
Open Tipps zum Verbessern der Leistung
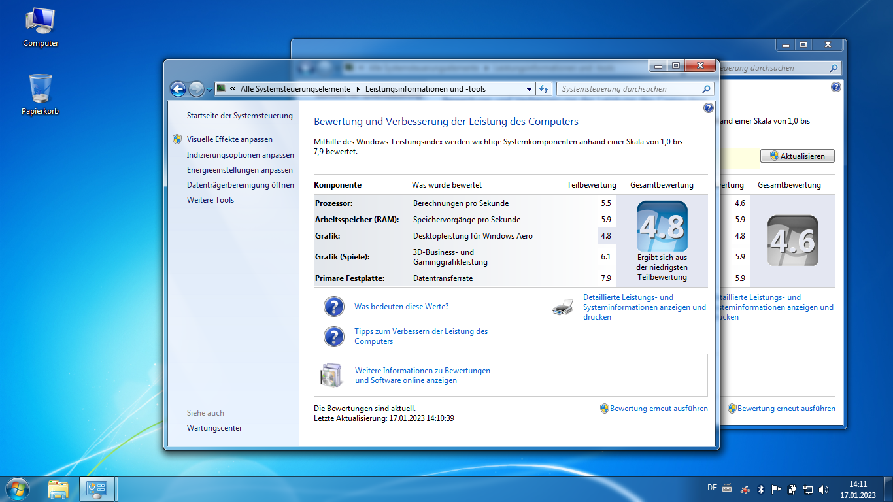coord(421,337)
